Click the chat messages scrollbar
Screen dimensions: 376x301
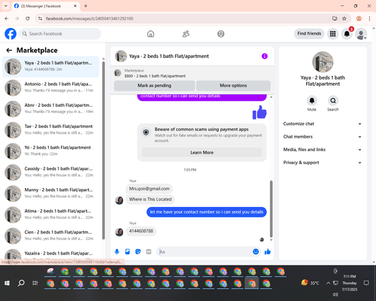click(x=271, y=208)
